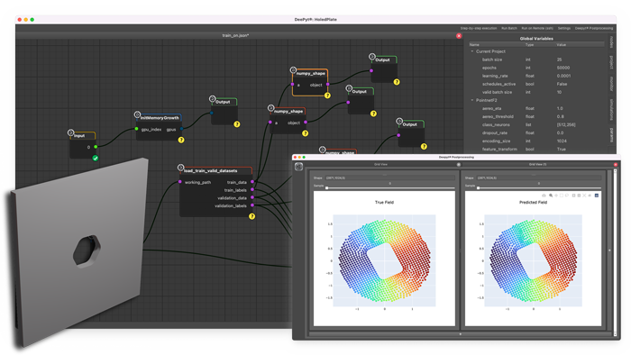Click the vertical scrollbar in the Postprocessing window
The width and height of the screenshot is (631, 355).
pos(615,252)
